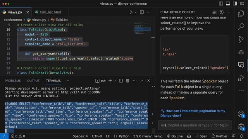Clear the Copilot chat session

click(214, 12)
